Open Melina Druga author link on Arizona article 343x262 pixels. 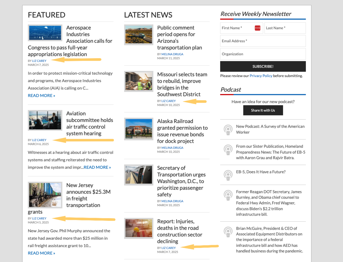172,54
